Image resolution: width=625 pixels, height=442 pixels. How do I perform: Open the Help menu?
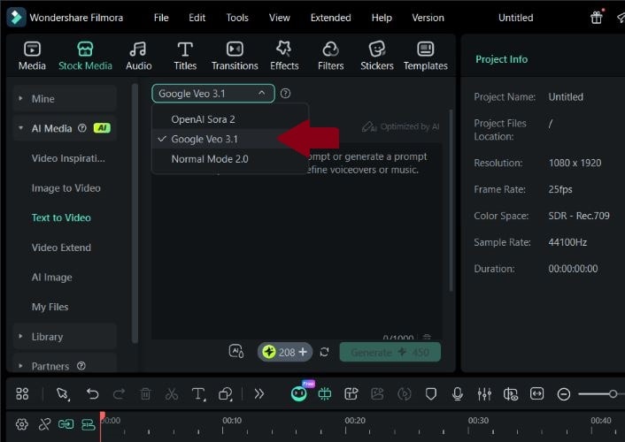click(x=382, y=18)
